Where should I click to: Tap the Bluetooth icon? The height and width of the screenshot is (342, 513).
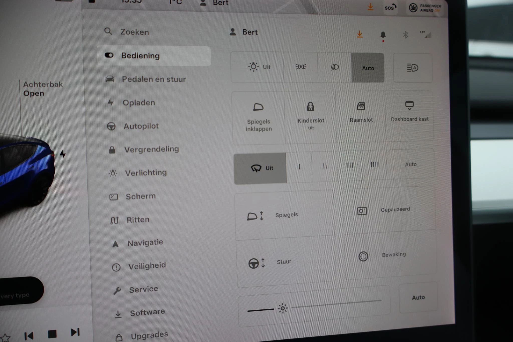tap(405, 35)
